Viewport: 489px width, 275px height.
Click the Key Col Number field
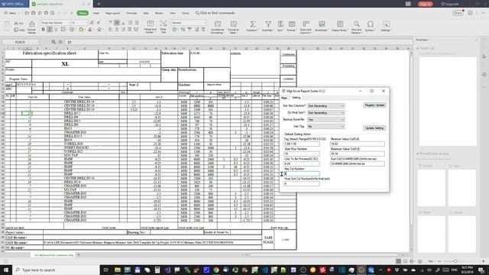(x=302, y=173)
